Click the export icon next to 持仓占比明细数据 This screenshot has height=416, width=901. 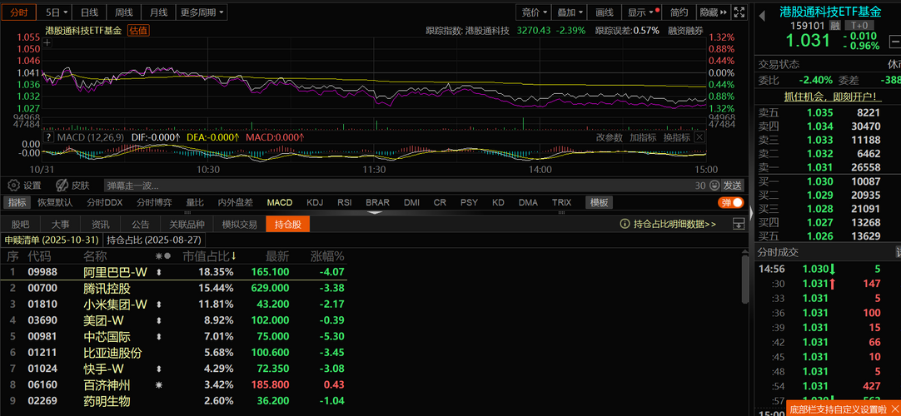pos(738,225)
